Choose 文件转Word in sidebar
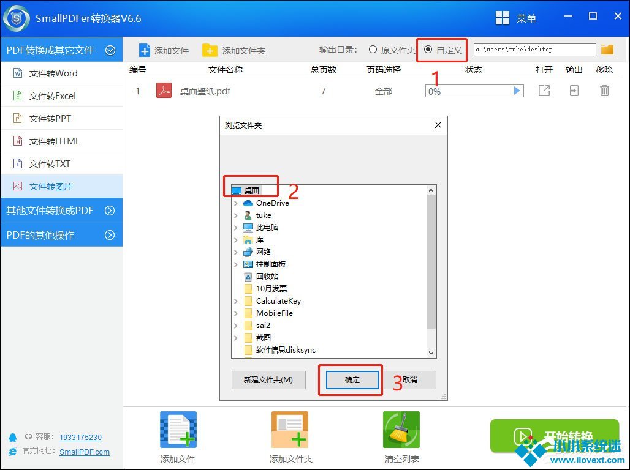The height and width of the screenshot is (470, 630). pos(53,73)
